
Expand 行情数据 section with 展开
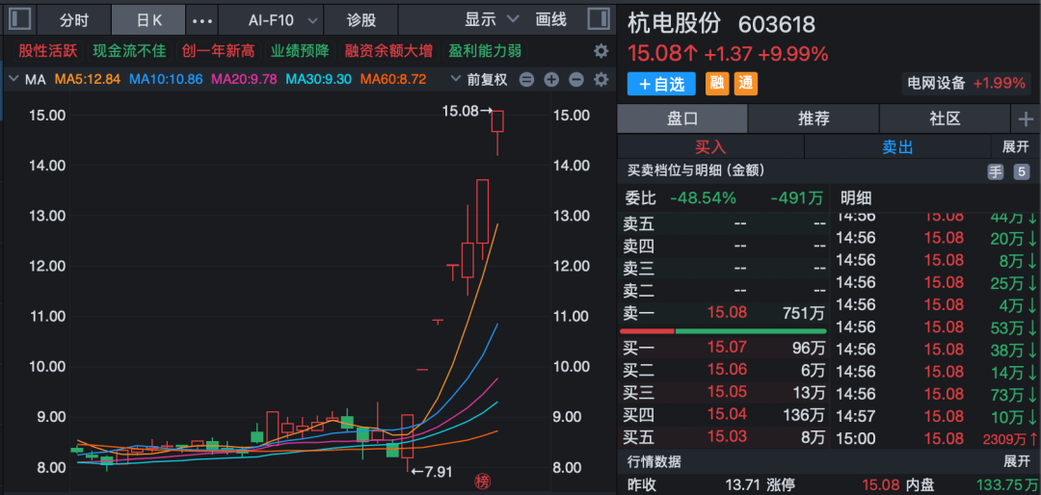point(1016,462)
